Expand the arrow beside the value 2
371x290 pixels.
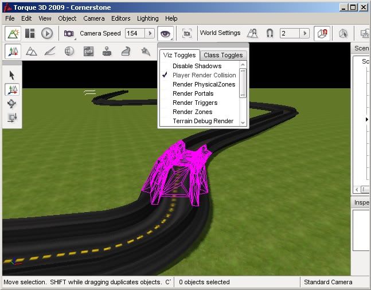[304, 34]
